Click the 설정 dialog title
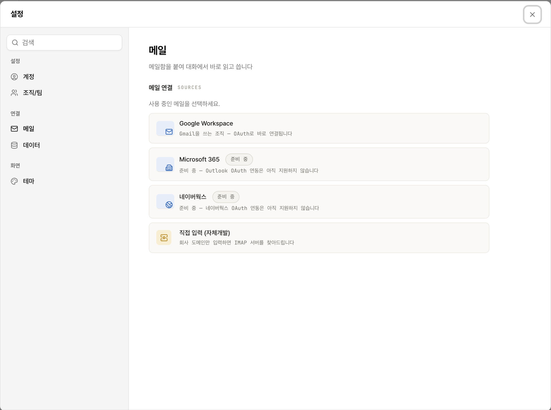The width and height of the screenshot is (551, 410). (x=17, y=14)
